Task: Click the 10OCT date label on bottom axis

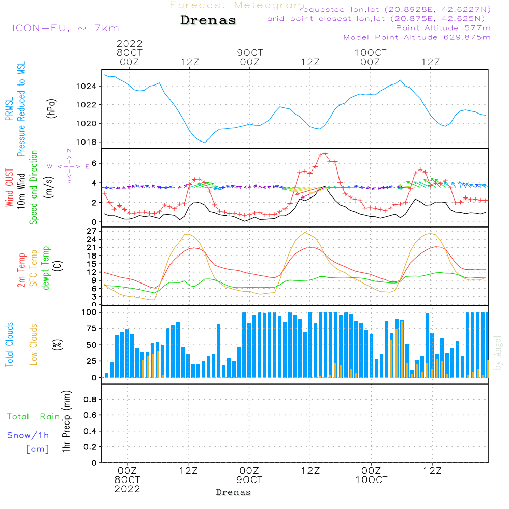Action: tap(371, 480)
